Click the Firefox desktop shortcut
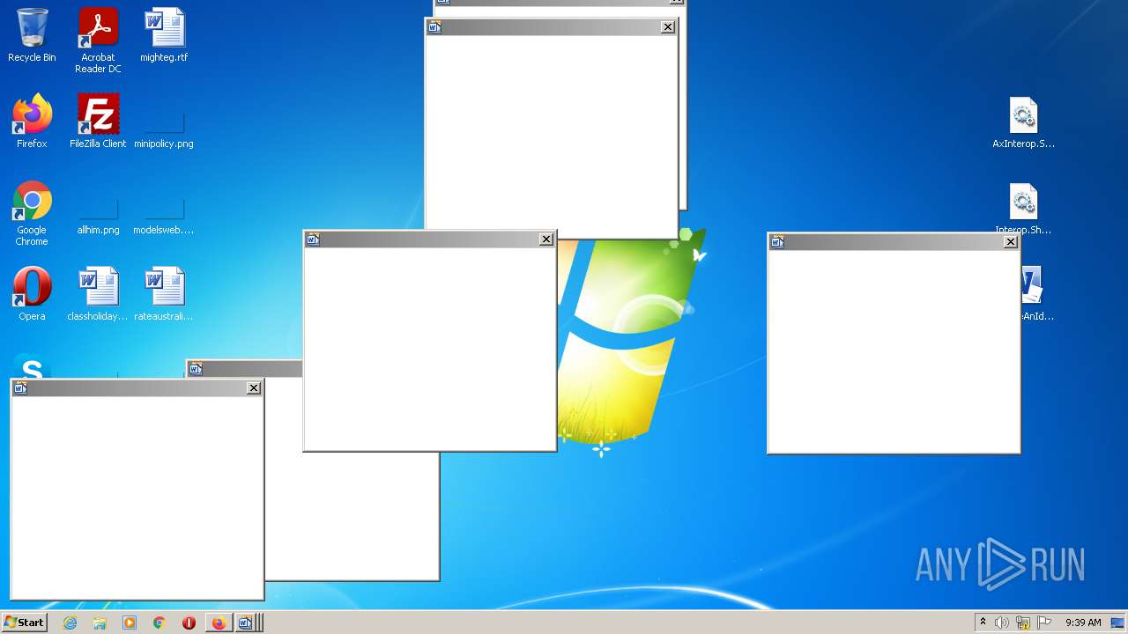This screenshot has width=1128, height=634. click(x=32, y=122)
